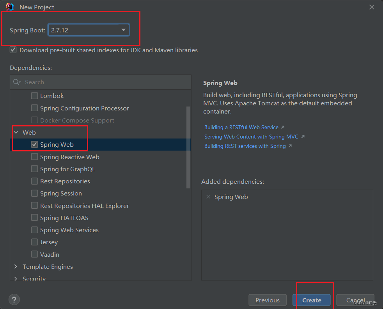Expand the Template Engines category
Image resolution: width=383 pixels, height=309 pixels.
click(x=16, y=266)
